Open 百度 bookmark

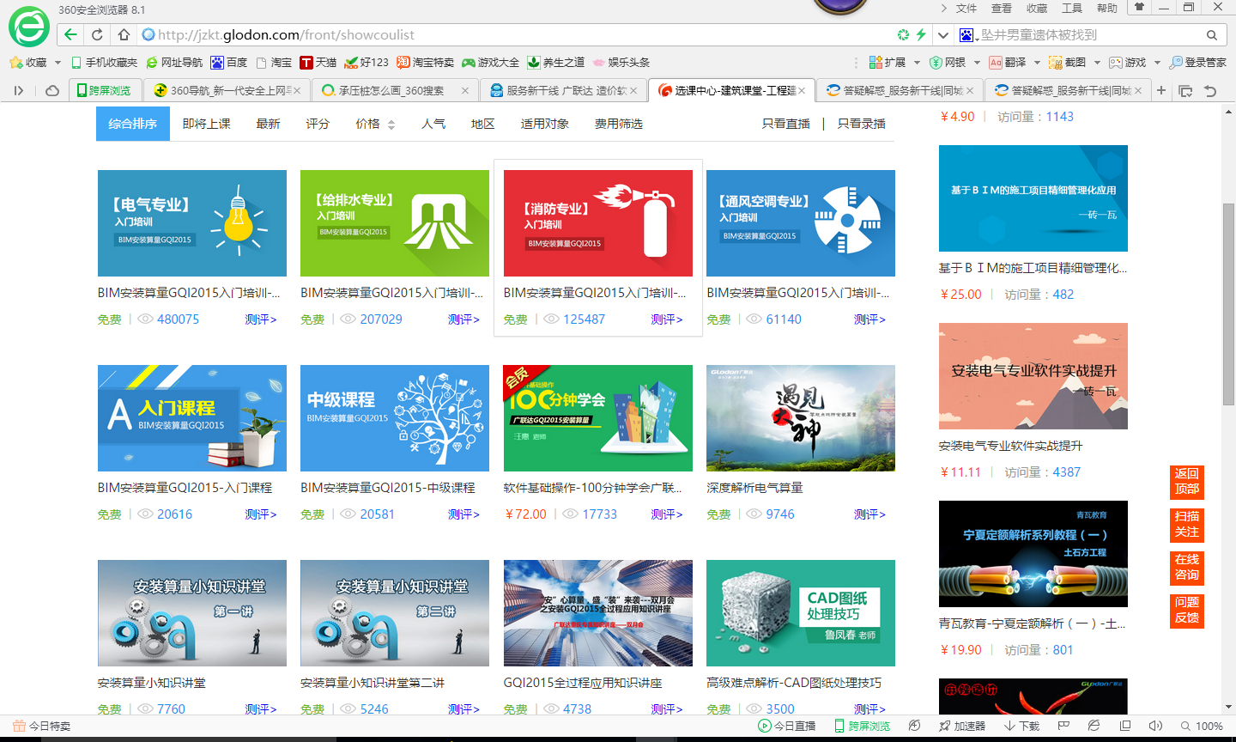[x=229, y=63]
